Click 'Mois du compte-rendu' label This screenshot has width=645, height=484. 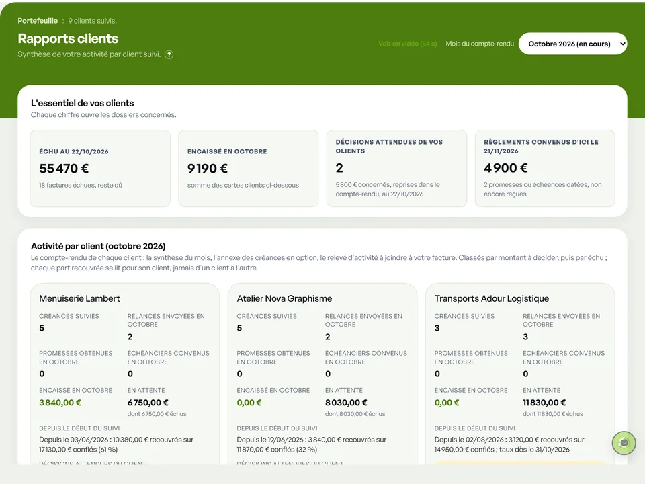[480, 44]
